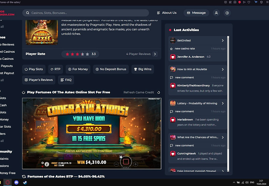The width and height of the screenshot is (269, 186).
Task: Click Refresh Game Credit text
Action: (139, 92)
